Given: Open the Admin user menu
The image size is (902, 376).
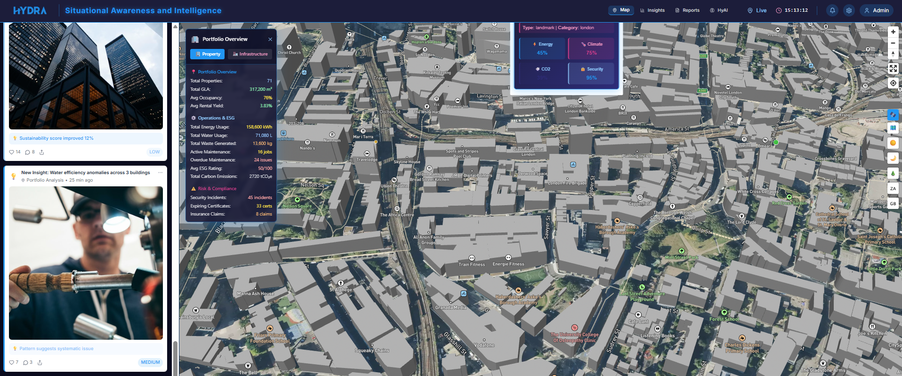Looking at the screenshot, I should click(877, 10).
